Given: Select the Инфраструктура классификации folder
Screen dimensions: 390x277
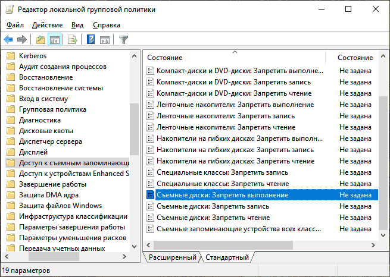Looking at the screenshot, I should [73, 216].
